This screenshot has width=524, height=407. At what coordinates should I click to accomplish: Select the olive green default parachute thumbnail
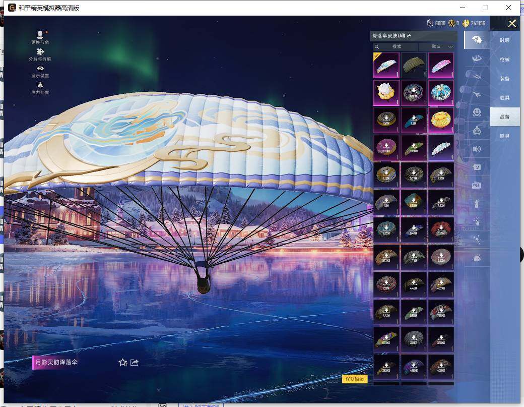click(x=413, y=66)
